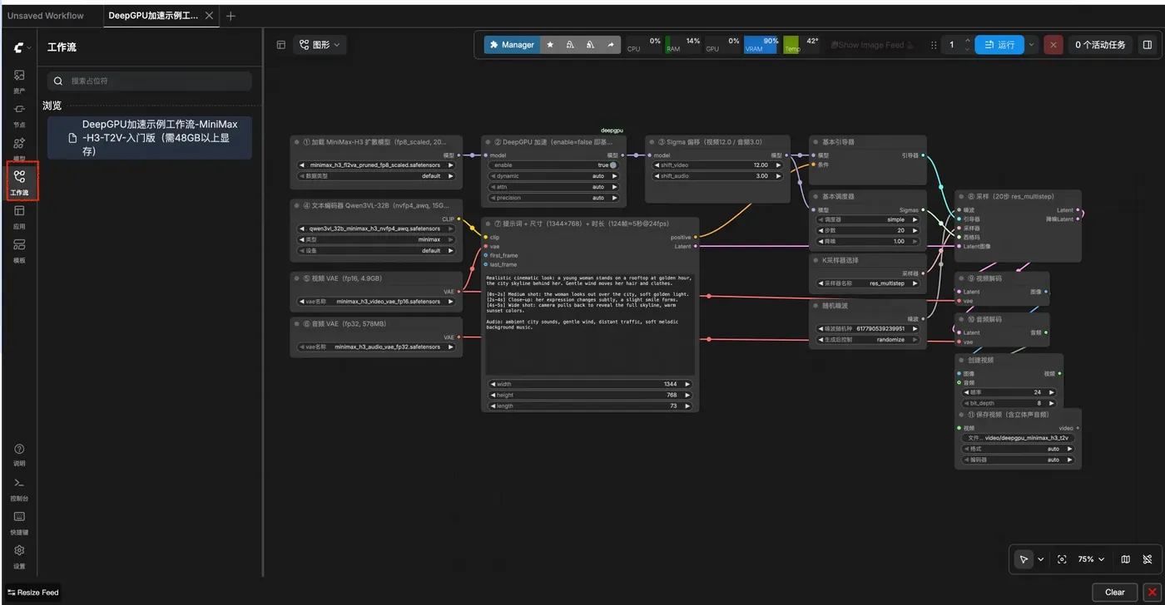
Task: Increase the batch count stepper up arrow
Action: pyautogui.click(x=967, y=40)
